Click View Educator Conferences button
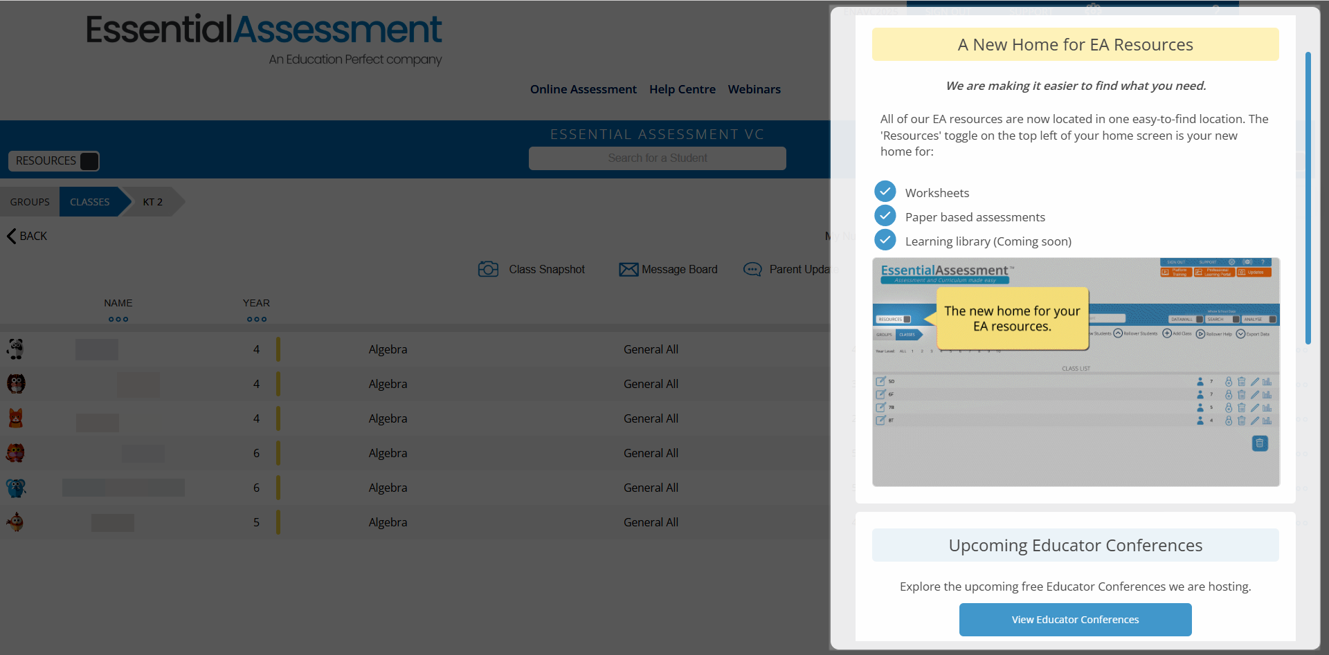 (x=1075, y=620)
